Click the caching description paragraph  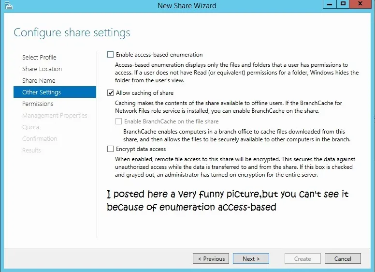click(229, 107)
